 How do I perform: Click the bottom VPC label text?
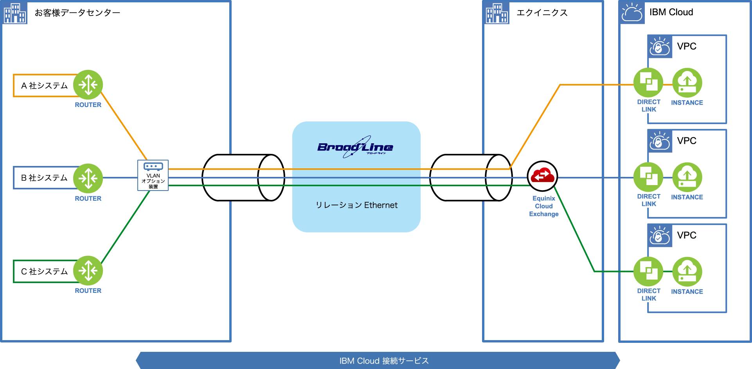coord(687,235)
